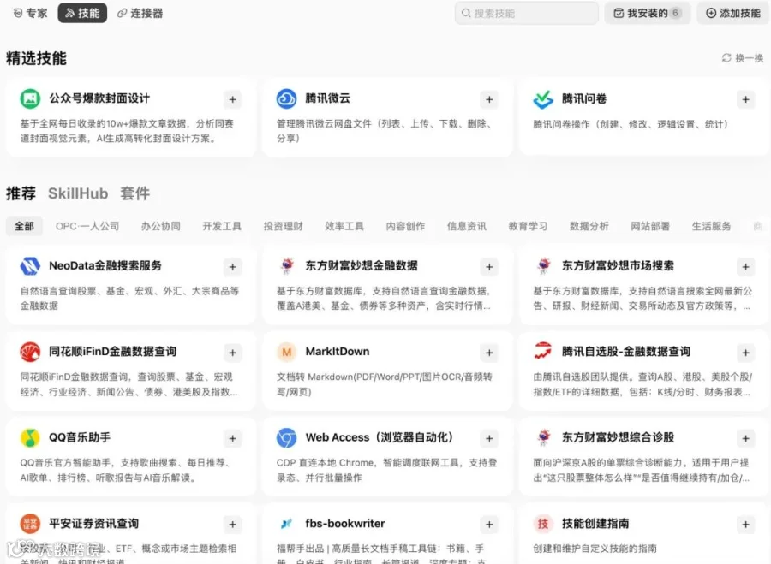The width and height of the screenshot is (771, 564).
Task: Click the 腾讯微云 cloud logo icon
Action: point(287,98)
